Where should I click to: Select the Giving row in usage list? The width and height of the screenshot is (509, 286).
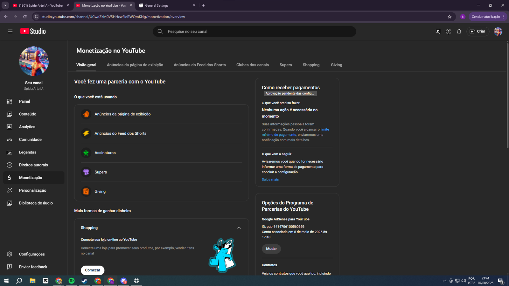coord(162,192)
